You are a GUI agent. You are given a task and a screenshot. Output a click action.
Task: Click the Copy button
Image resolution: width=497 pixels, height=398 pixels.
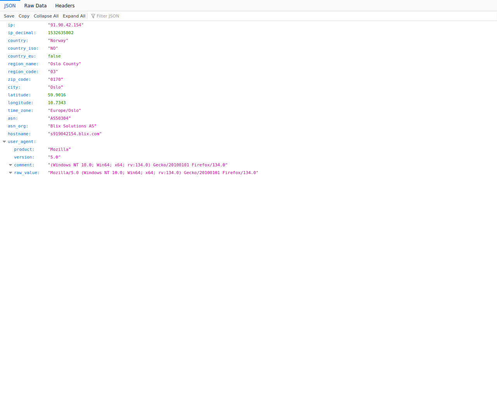click(24, 16)
